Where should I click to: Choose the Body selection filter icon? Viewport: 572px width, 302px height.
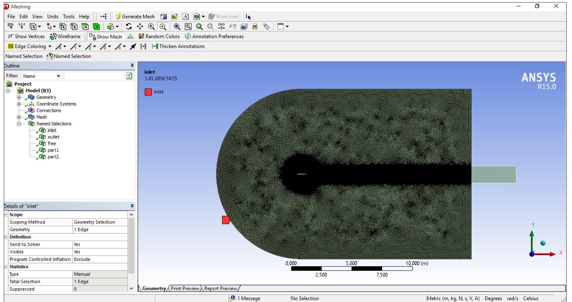(96, 27)
